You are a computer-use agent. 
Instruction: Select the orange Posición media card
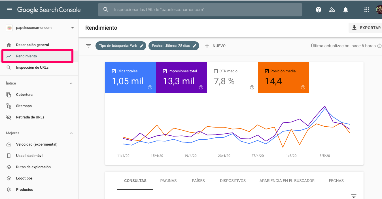pyautogui.click(x=284, y=78)
